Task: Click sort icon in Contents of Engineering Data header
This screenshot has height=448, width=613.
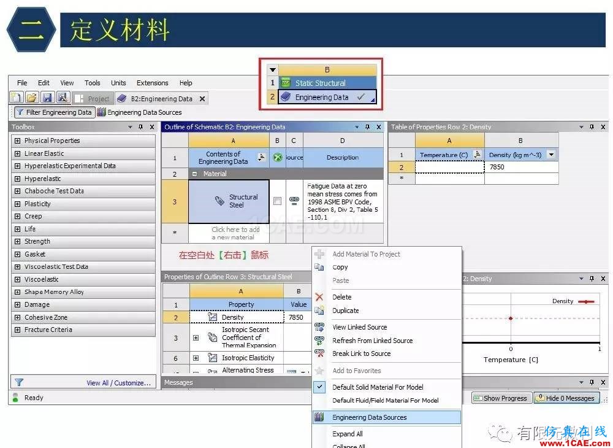Action: coord(262,157)
